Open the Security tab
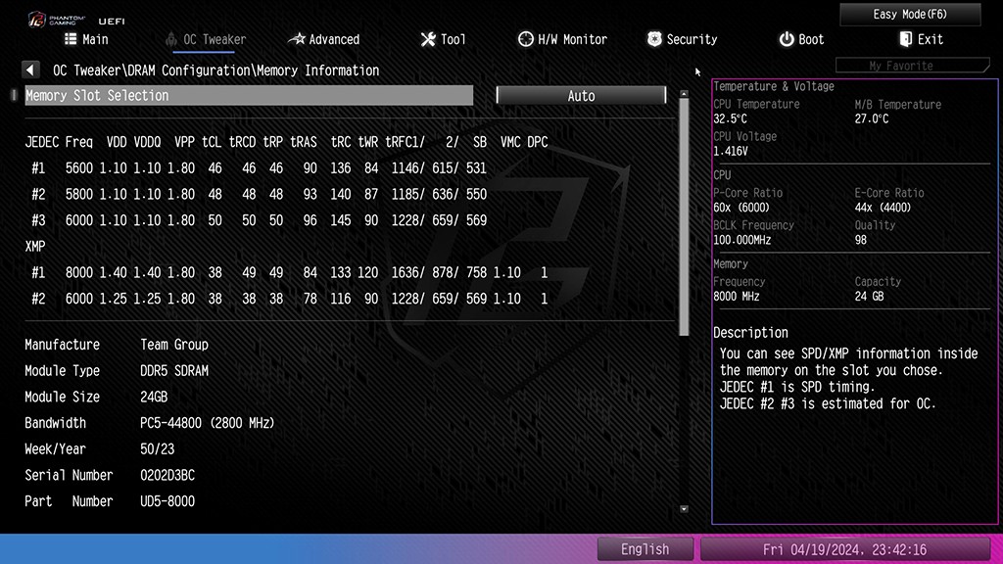The image size is (1003, 564). click(x=682, y=39)
